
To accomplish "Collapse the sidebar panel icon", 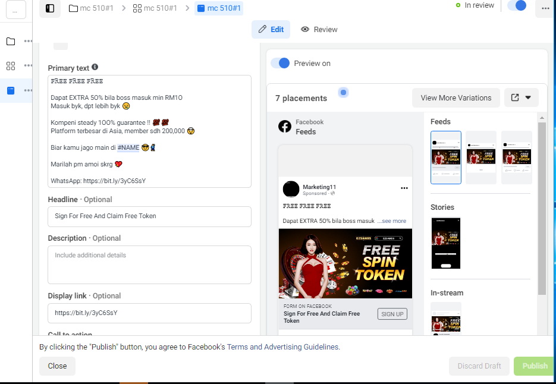I will click(x=49, y=8).
